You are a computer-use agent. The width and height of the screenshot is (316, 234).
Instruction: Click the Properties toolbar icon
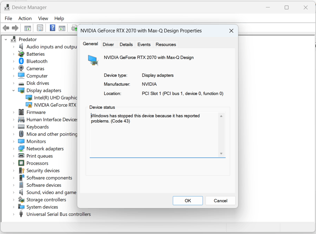coord(40,28)
